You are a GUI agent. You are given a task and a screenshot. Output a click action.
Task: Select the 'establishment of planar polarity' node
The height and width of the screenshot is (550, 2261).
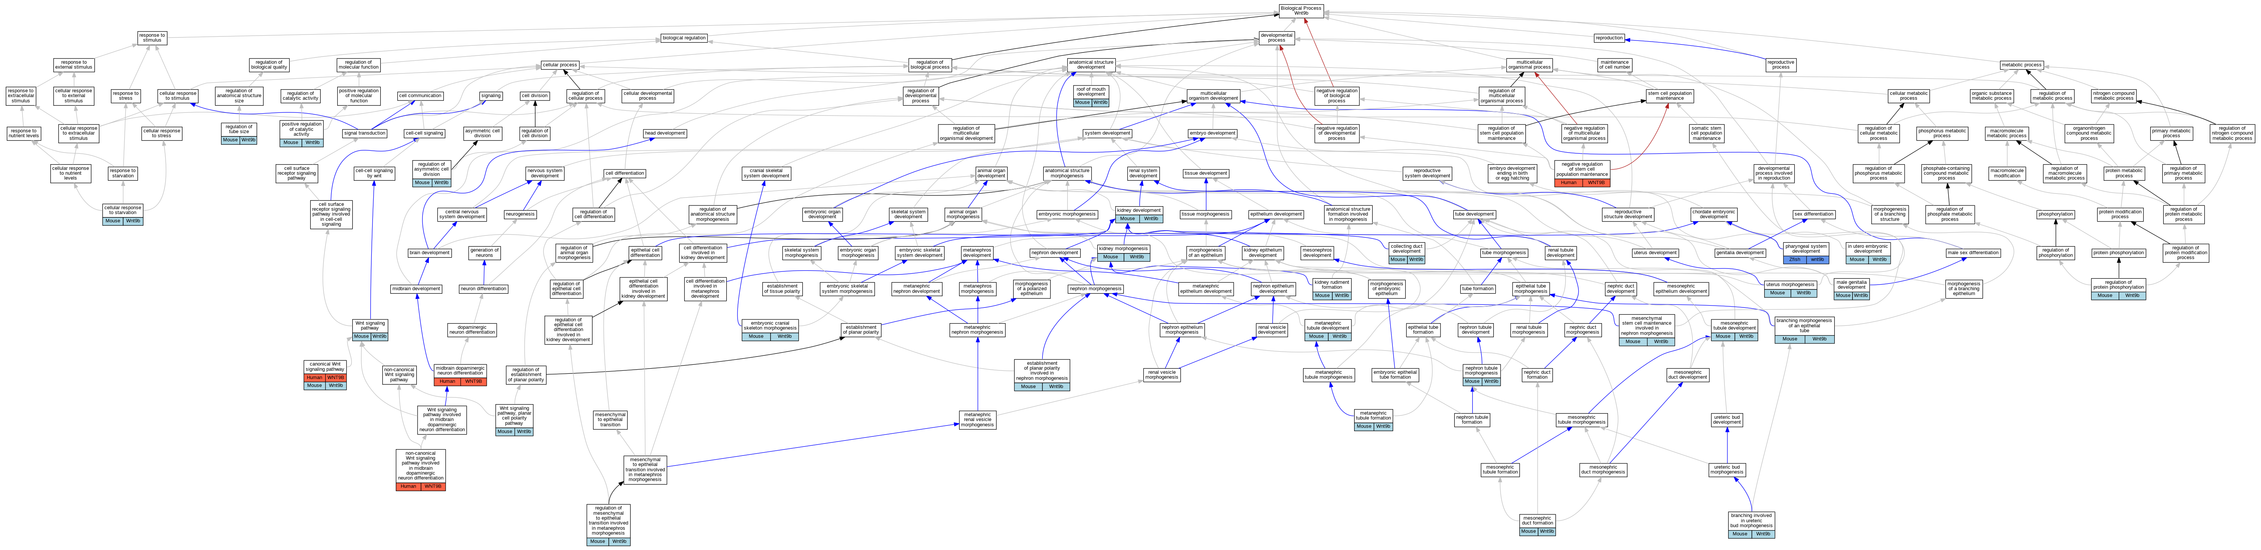coord(861,330)
